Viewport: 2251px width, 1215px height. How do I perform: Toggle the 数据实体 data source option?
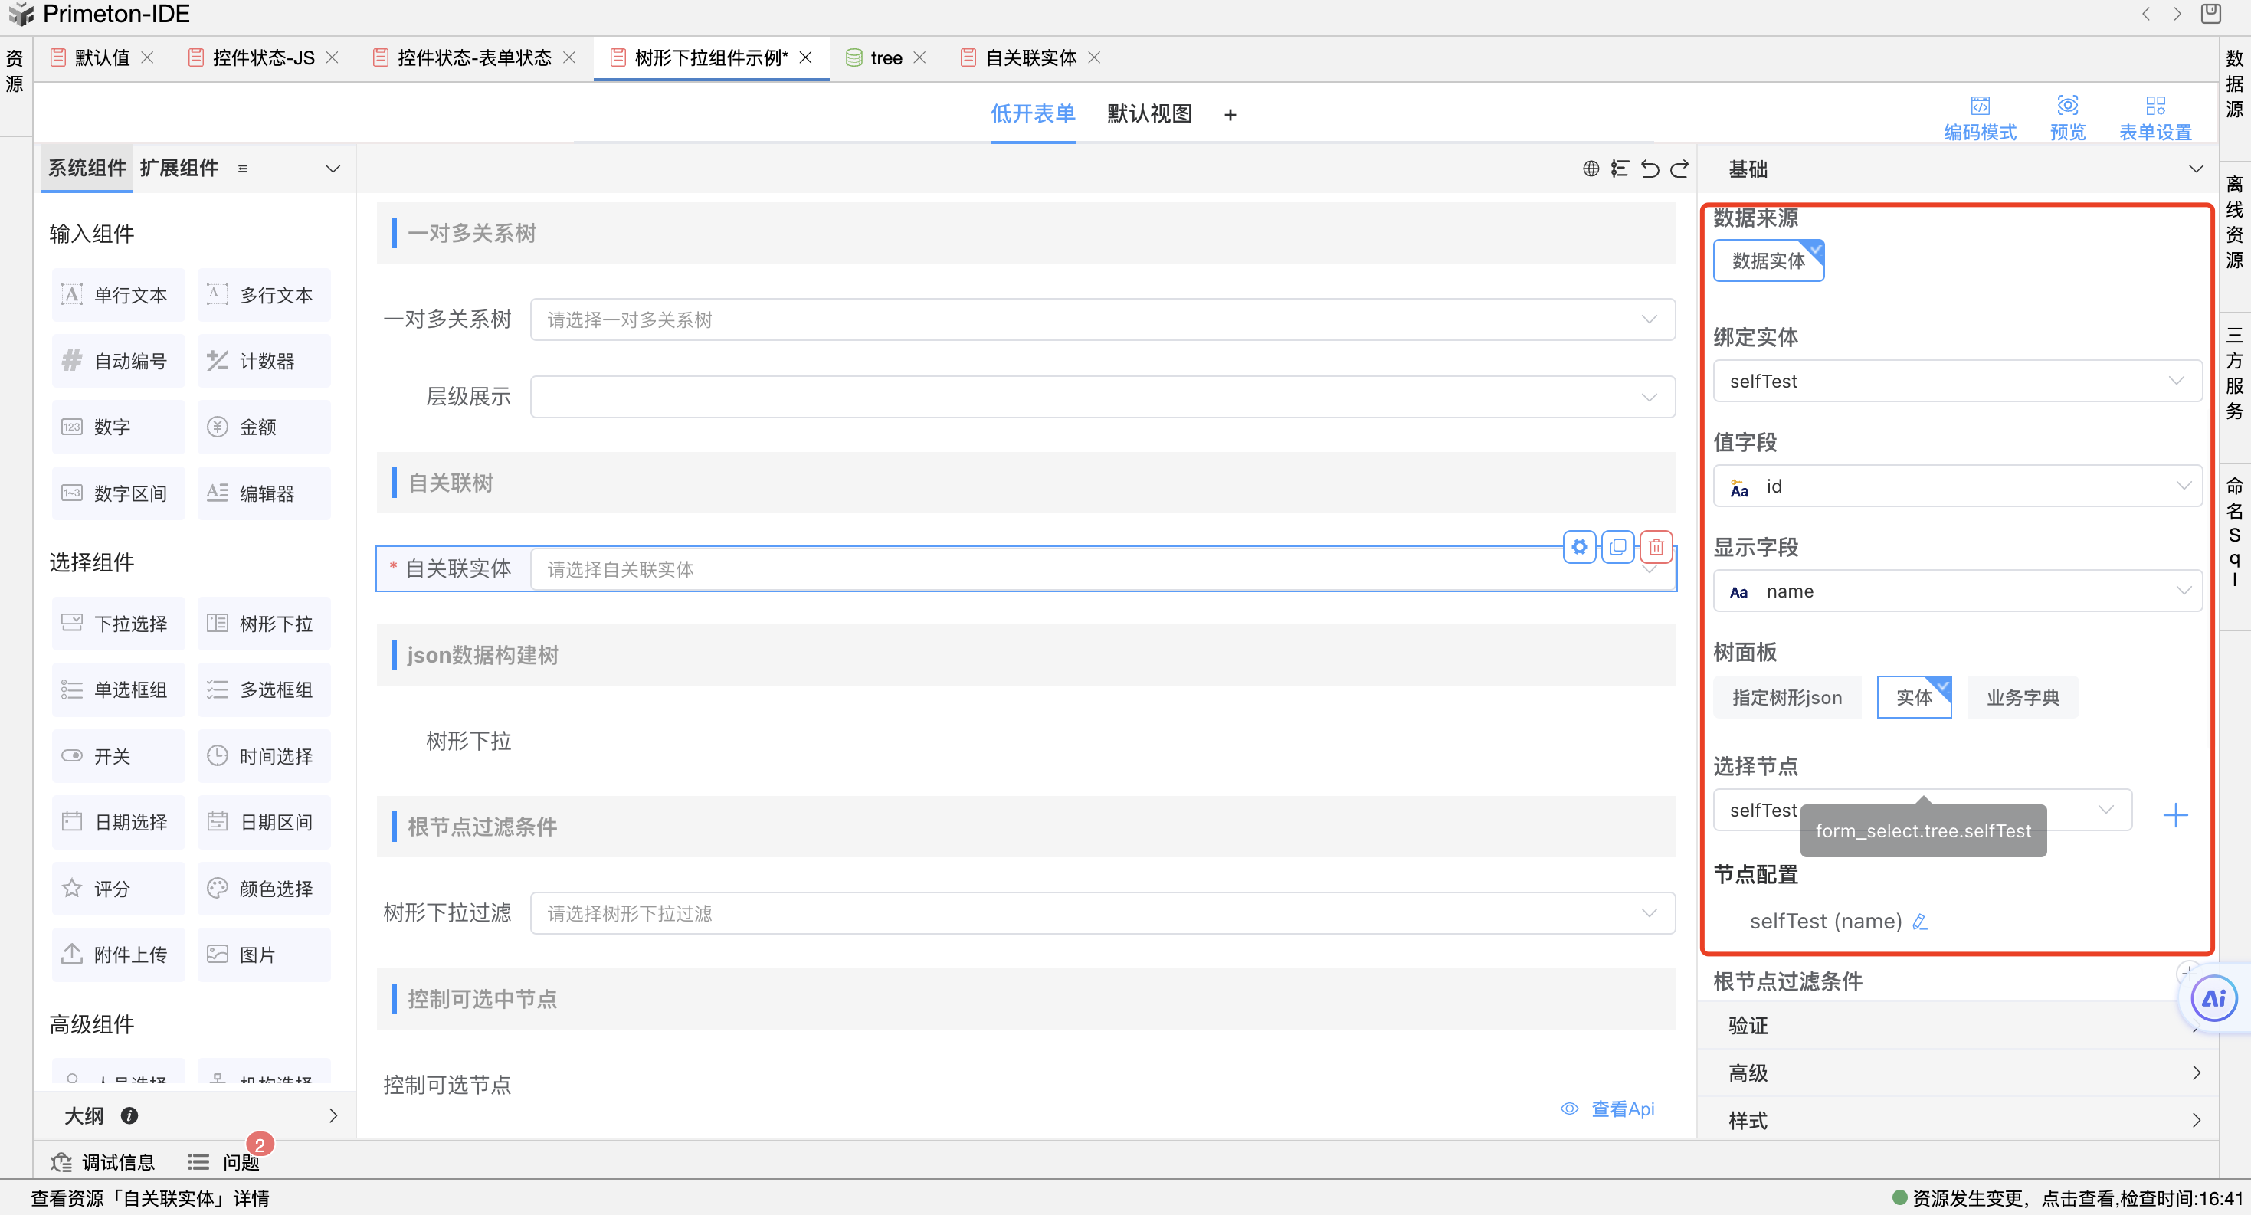(x=1768, y=260)
